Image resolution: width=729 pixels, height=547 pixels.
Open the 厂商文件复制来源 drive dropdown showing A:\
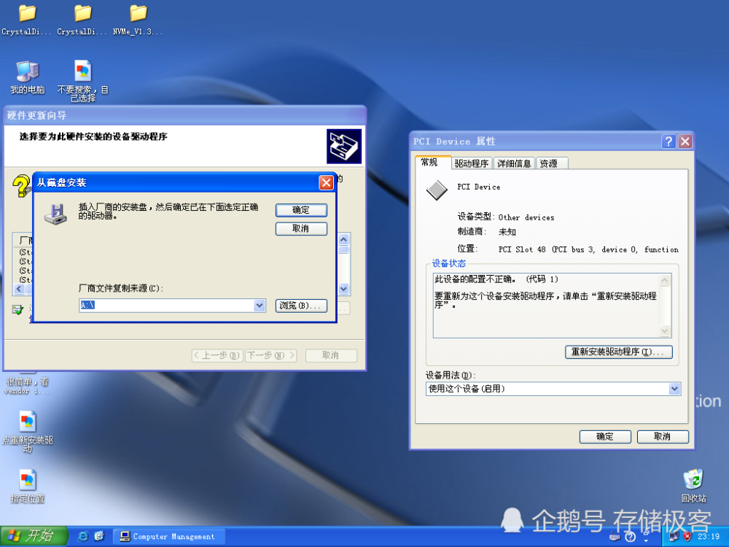pyautogui.click(x=260, y=306)
